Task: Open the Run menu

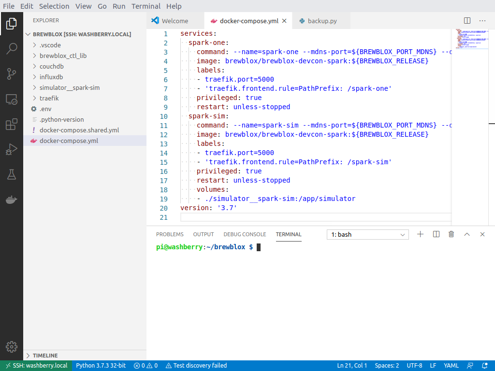Action: click(119, 6)
